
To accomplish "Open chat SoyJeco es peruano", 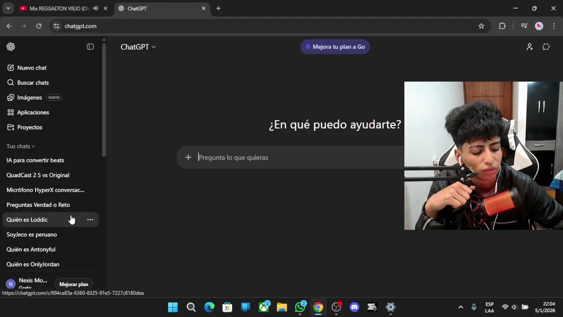I will 51,235.
